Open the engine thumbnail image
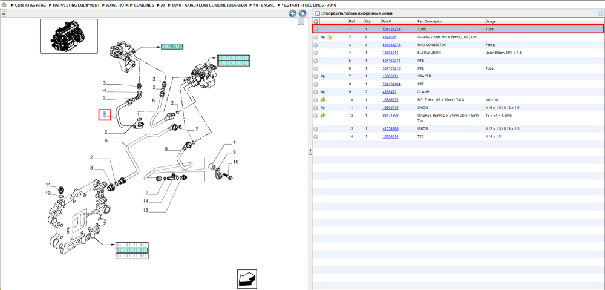 [x=69, y=36]
